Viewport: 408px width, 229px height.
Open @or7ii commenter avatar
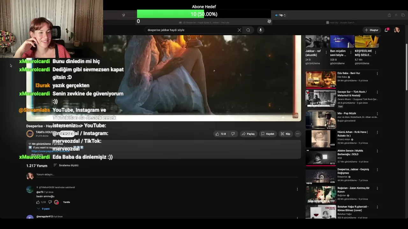[30, 190]
